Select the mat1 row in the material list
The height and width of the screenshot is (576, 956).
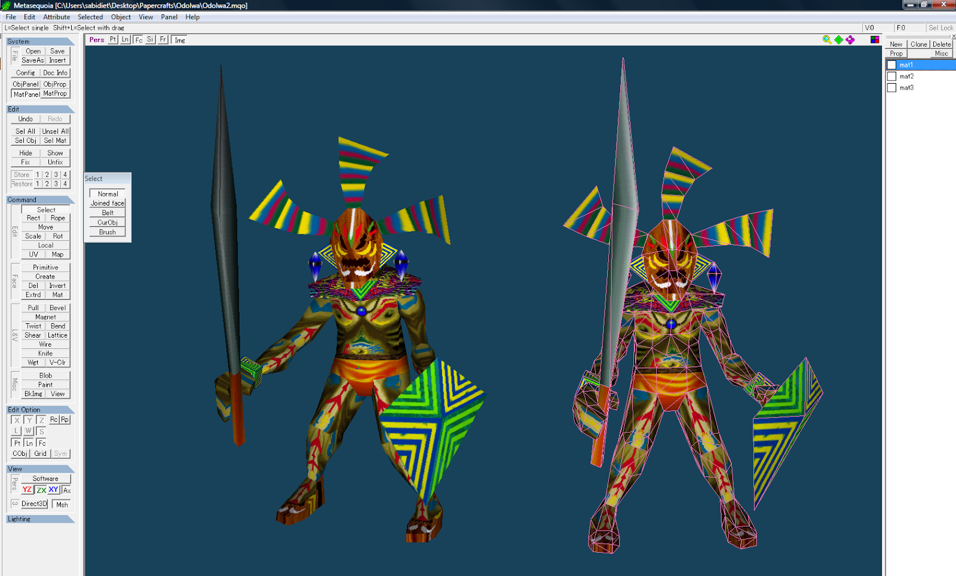pos(920,65)
